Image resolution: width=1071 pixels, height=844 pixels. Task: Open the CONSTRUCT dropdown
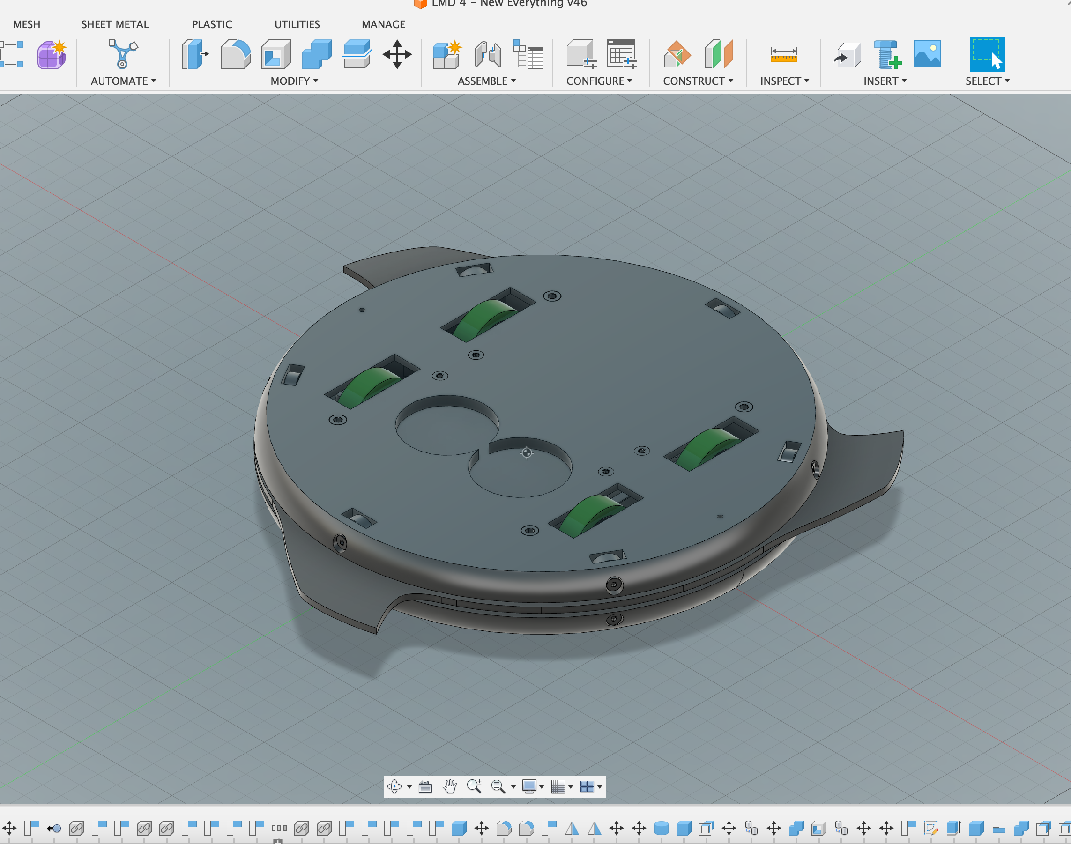click(697, 81)
